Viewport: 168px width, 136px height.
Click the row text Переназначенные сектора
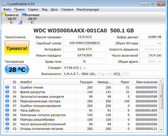point(40,101)
